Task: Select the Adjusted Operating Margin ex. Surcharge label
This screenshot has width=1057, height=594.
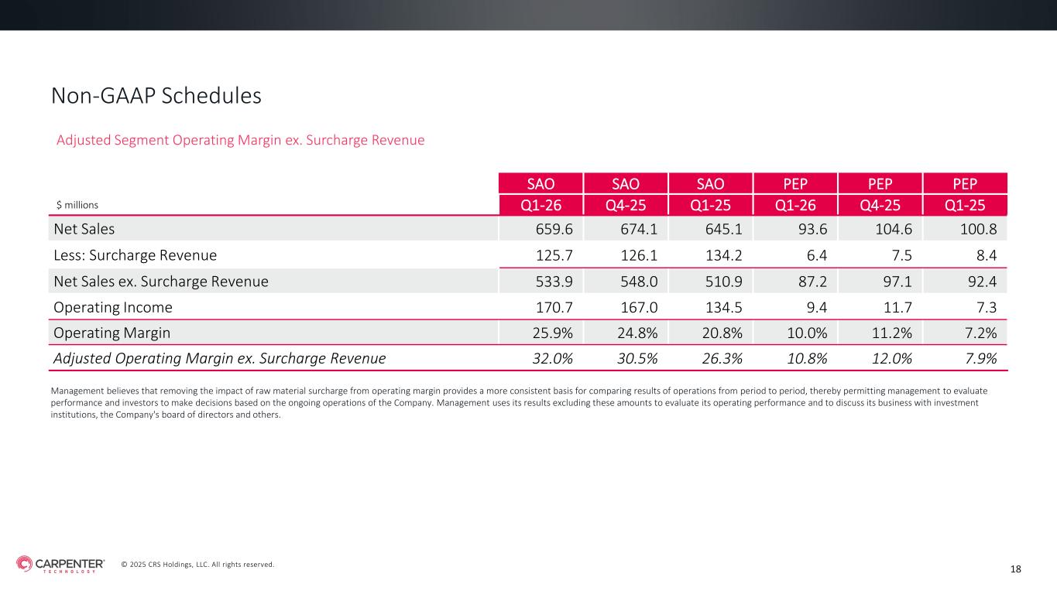Action: (219, 358)
